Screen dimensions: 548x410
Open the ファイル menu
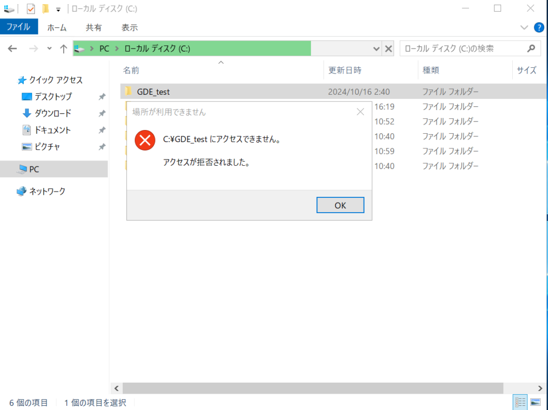(x=19, y=27)
